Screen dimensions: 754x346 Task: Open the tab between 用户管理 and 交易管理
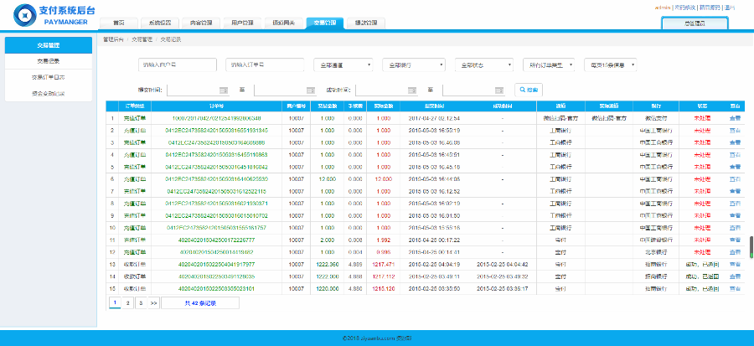(x=284, y=23)
